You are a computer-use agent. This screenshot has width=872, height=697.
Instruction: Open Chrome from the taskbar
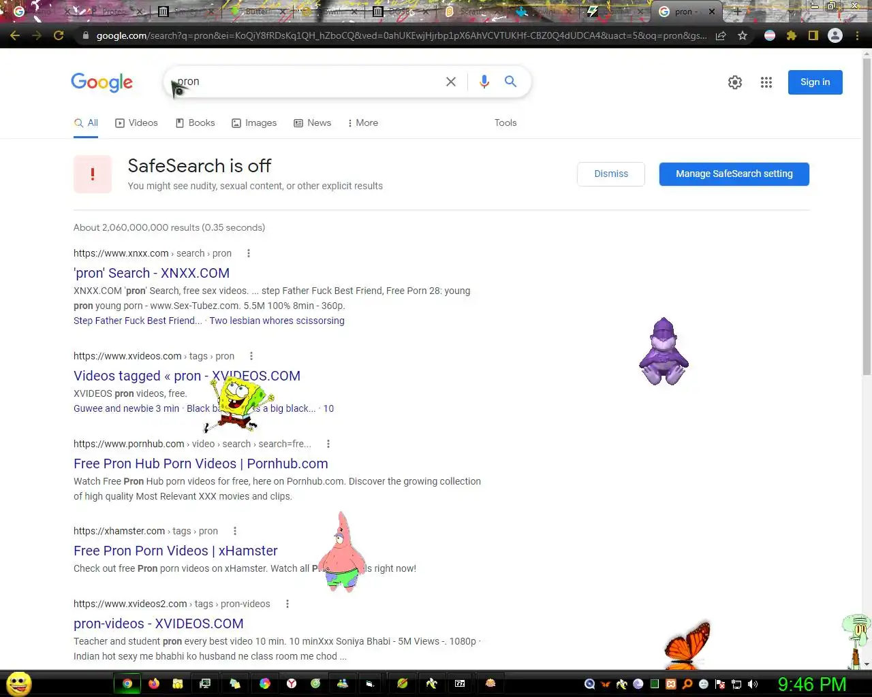127,683
